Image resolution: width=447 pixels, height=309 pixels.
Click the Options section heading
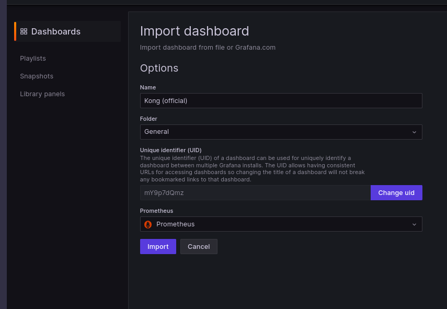(159, 68)
